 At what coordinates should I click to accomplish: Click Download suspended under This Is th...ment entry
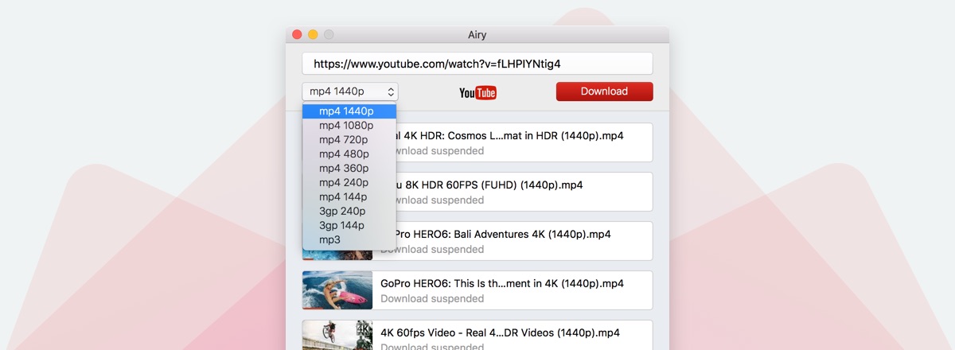432,299
